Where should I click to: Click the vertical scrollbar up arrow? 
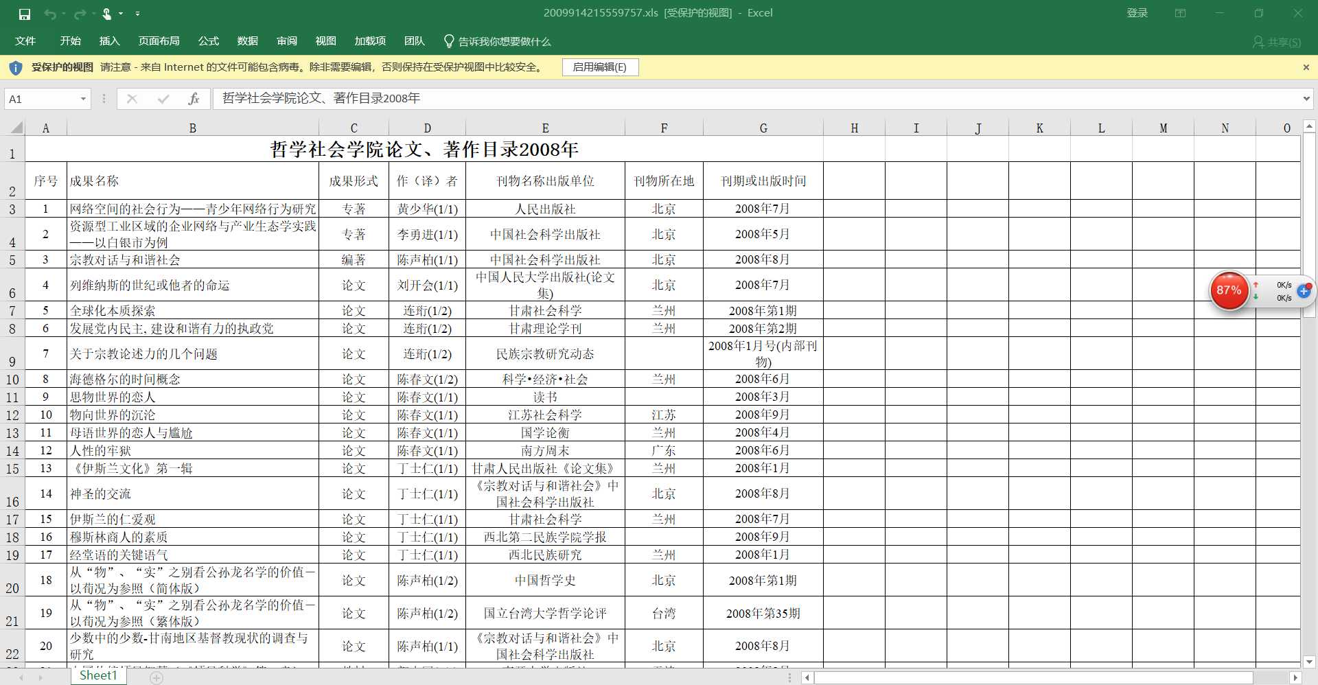pos(1309,126)
